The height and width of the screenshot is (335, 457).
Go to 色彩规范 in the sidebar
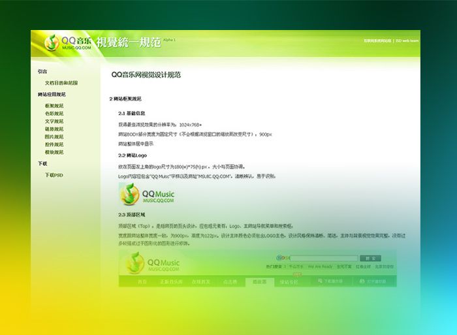54,113
